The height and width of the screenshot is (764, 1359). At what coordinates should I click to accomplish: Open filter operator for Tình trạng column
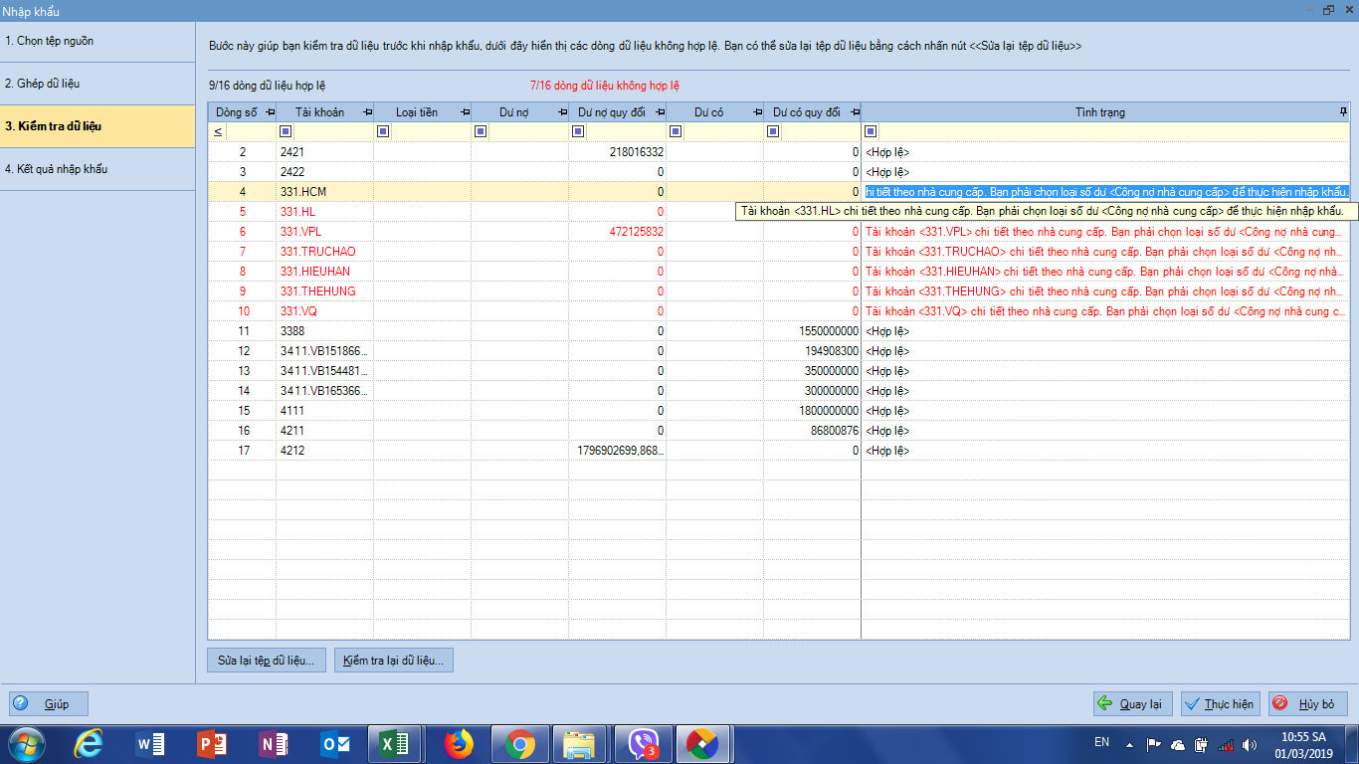click(871, 131)
